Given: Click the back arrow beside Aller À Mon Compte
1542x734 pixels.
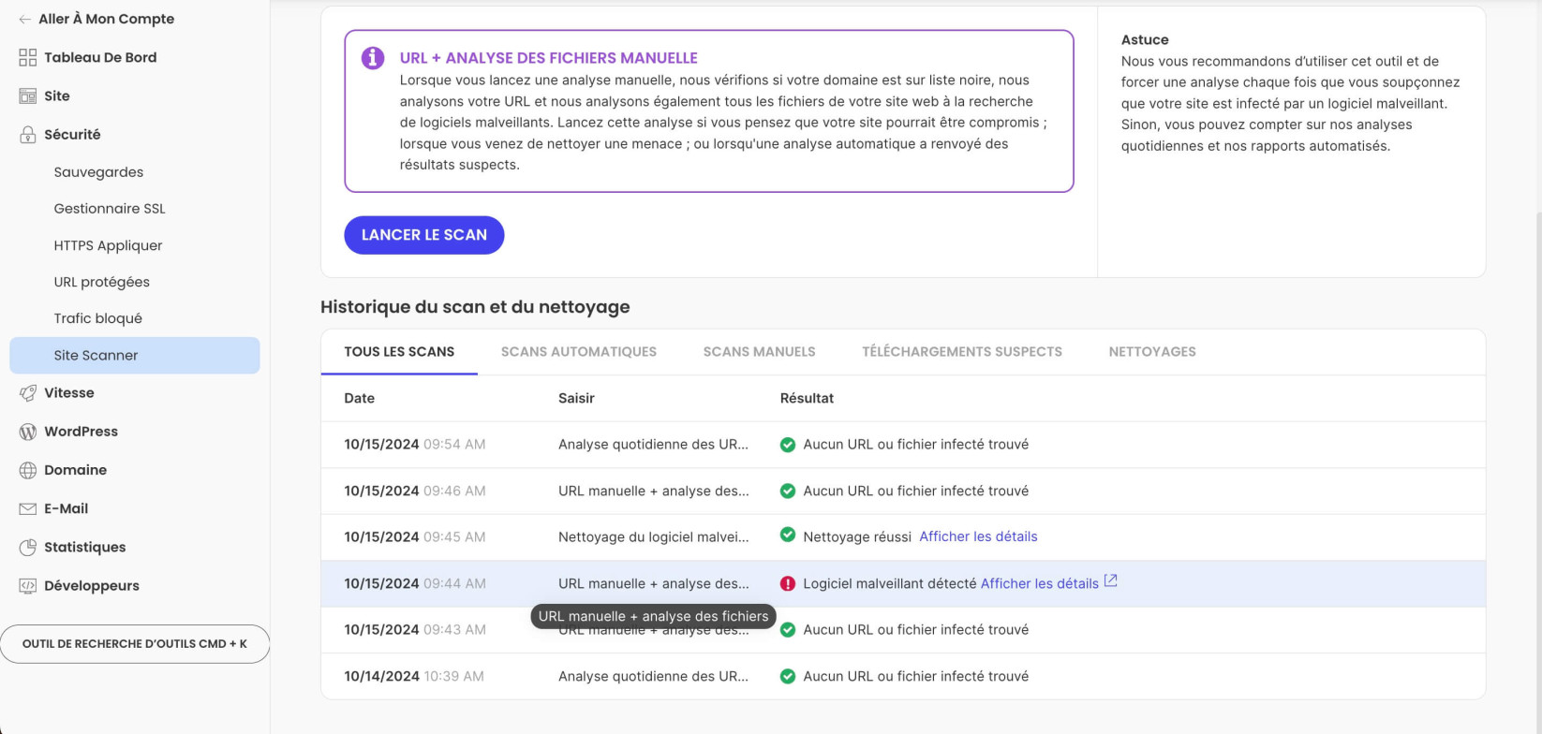Looking at the screenshot, I should pyautogui.click(x=25, y=19).
